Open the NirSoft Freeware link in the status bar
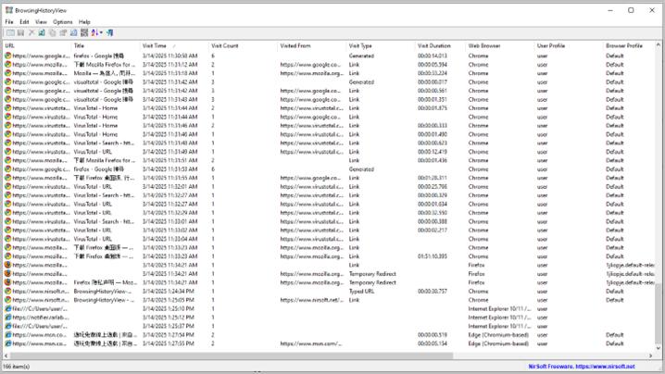 (x=582, y=367)
